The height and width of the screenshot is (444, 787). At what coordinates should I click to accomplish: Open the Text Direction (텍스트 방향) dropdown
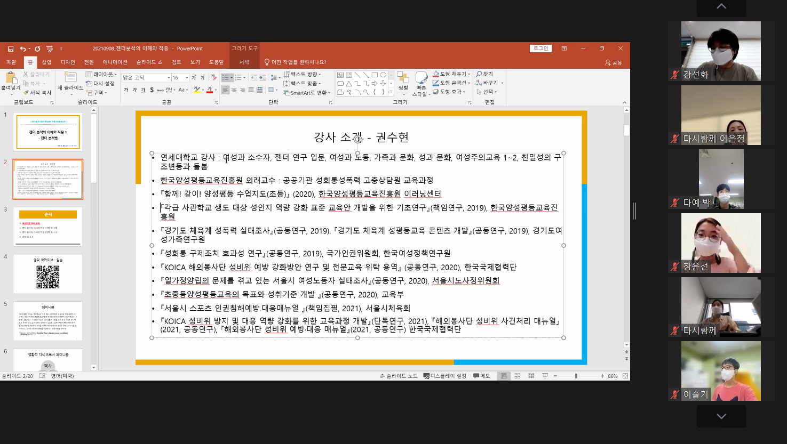click(x=303, y=74)
